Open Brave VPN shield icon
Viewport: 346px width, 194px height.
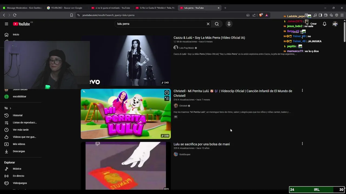337,15
